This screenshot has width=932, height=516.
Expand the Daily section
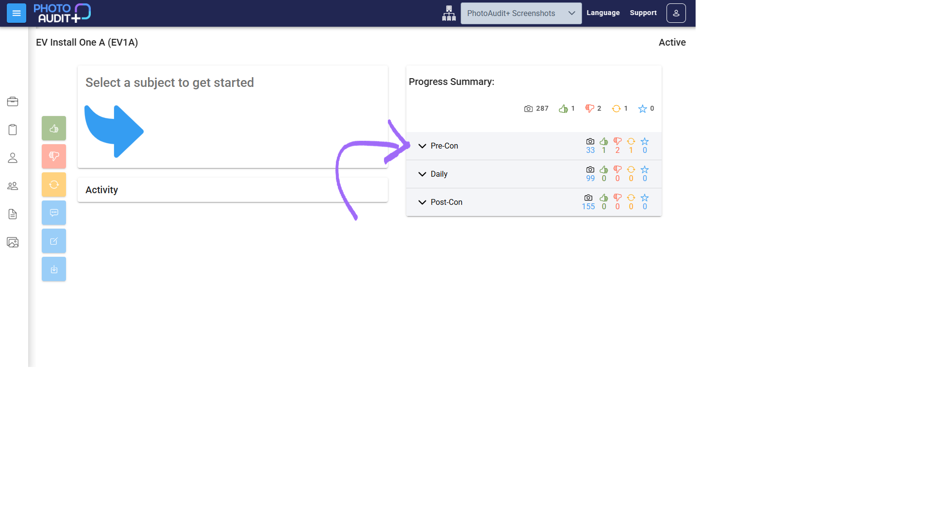[534, 174]
